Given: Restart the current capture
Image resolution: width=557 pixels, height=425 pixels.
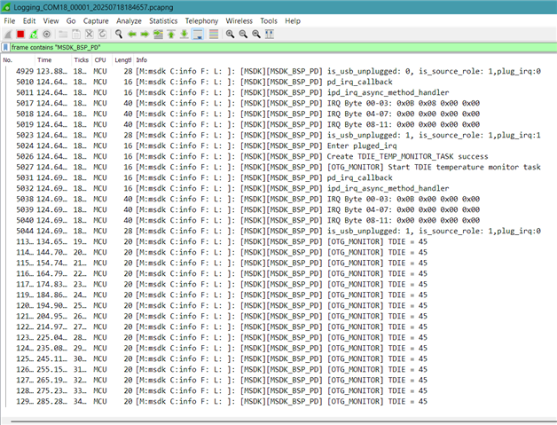Looking at the screenshot, I should (34, 34).
